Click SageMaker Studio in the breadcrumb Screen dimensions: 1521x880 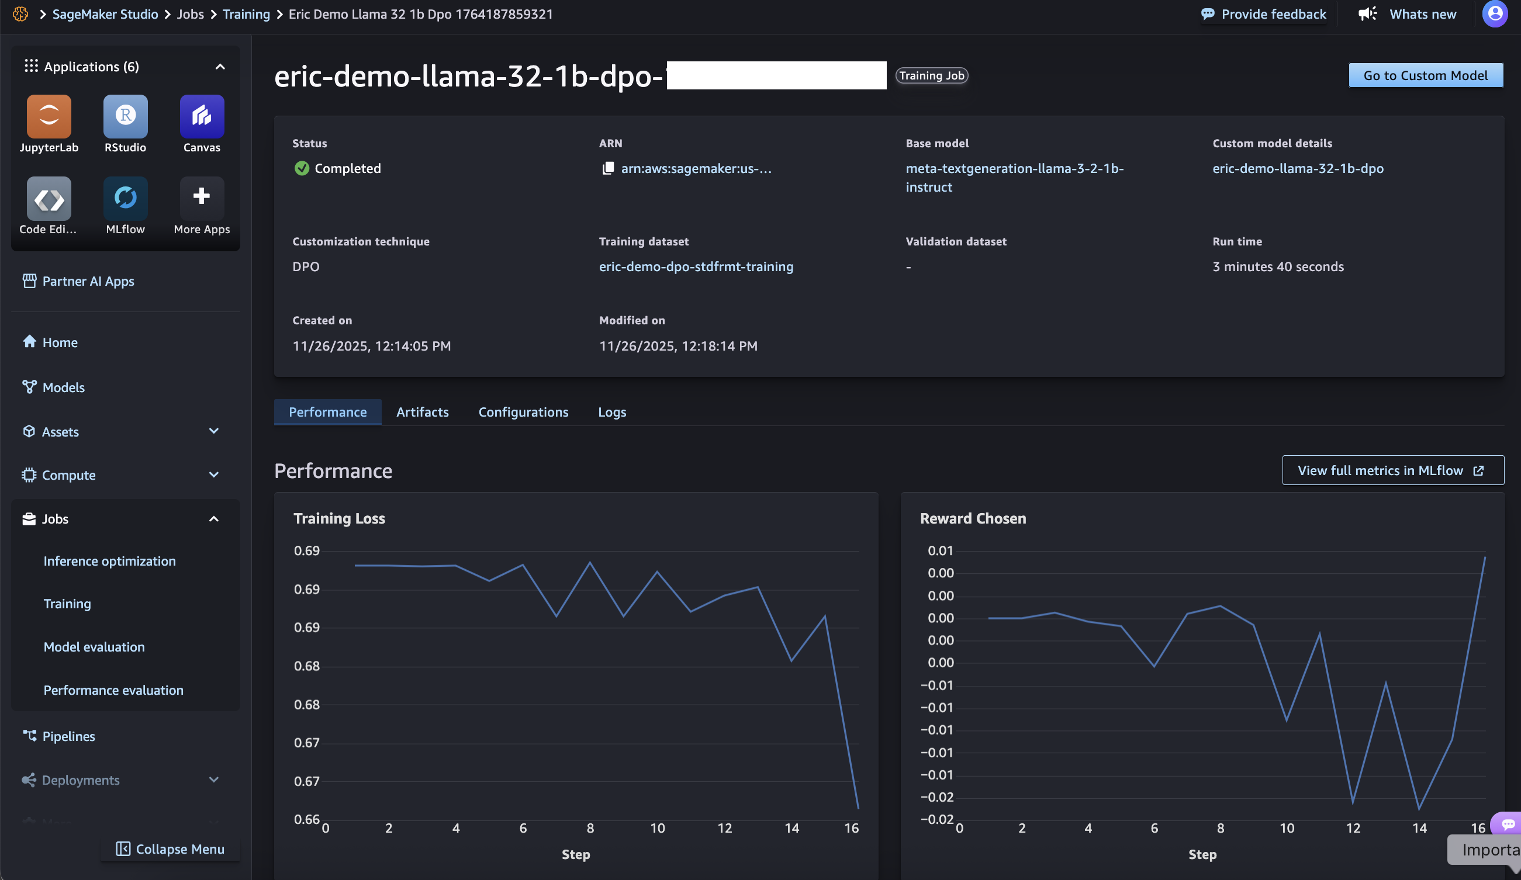[x=105, y=14]
